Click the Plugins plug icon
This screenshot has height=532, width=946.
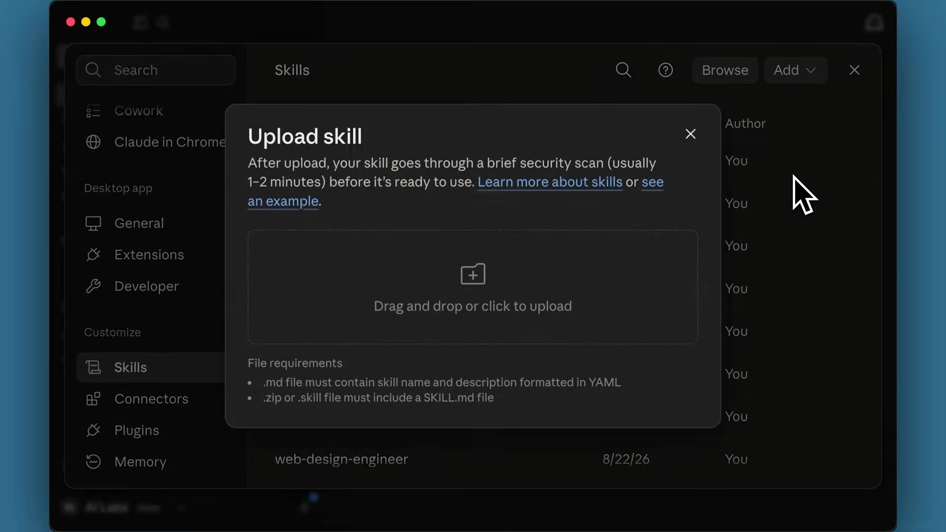point(93,430)
